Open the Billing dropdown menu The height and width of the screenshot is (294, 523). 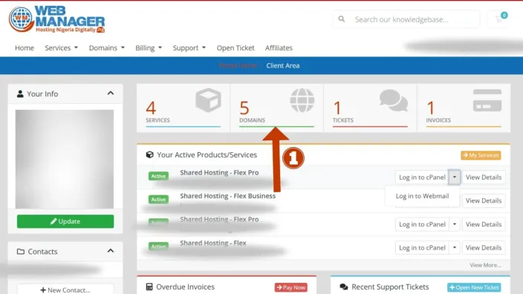(x=149, y=48)
